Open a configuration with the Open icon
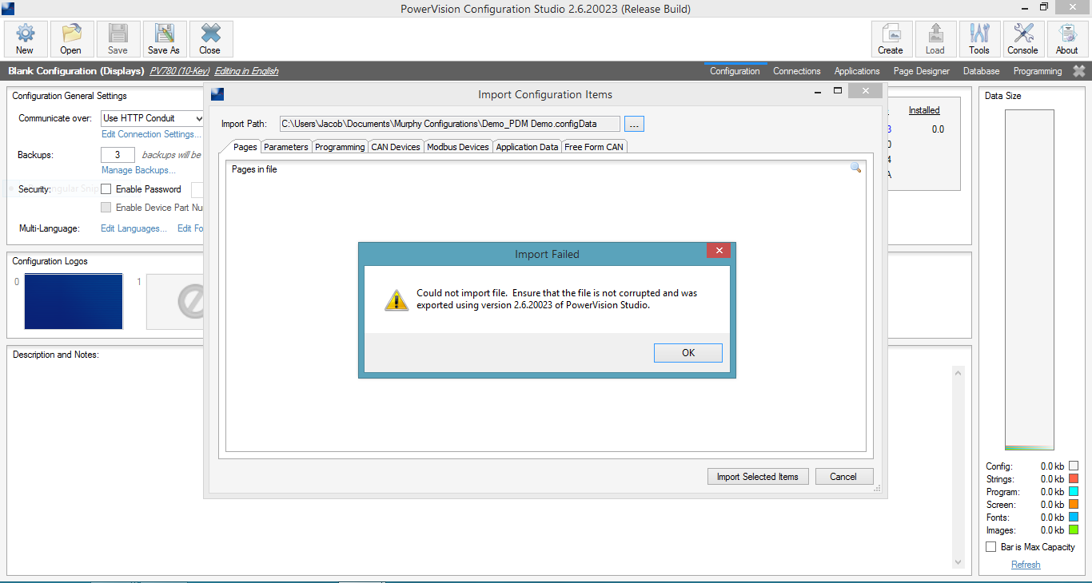This screenshot has width=1092, height=583. [x=71, y=39]
